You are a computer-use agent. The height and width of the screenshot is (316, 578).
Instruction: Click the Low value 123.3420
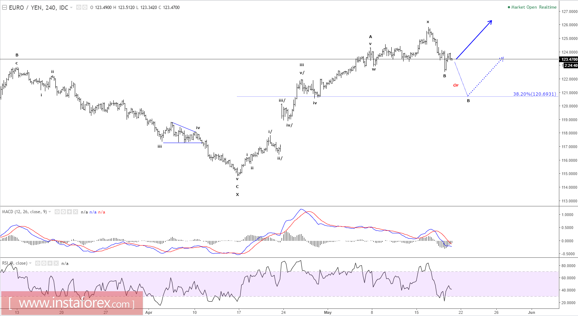click(148, 8)
